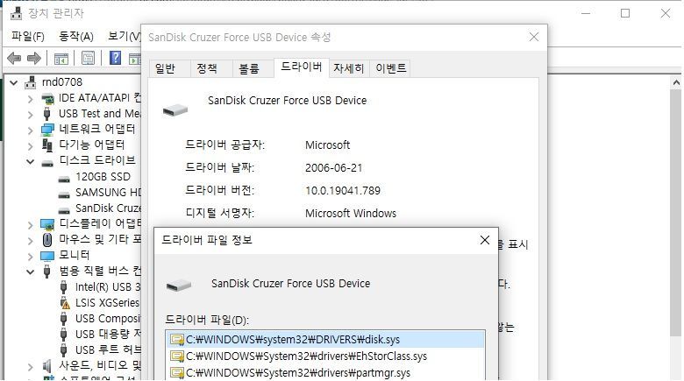Viewport: 684px width, 381px height.
Task: Switch to the 이벤트 tab
Action: tap(391, 68)
